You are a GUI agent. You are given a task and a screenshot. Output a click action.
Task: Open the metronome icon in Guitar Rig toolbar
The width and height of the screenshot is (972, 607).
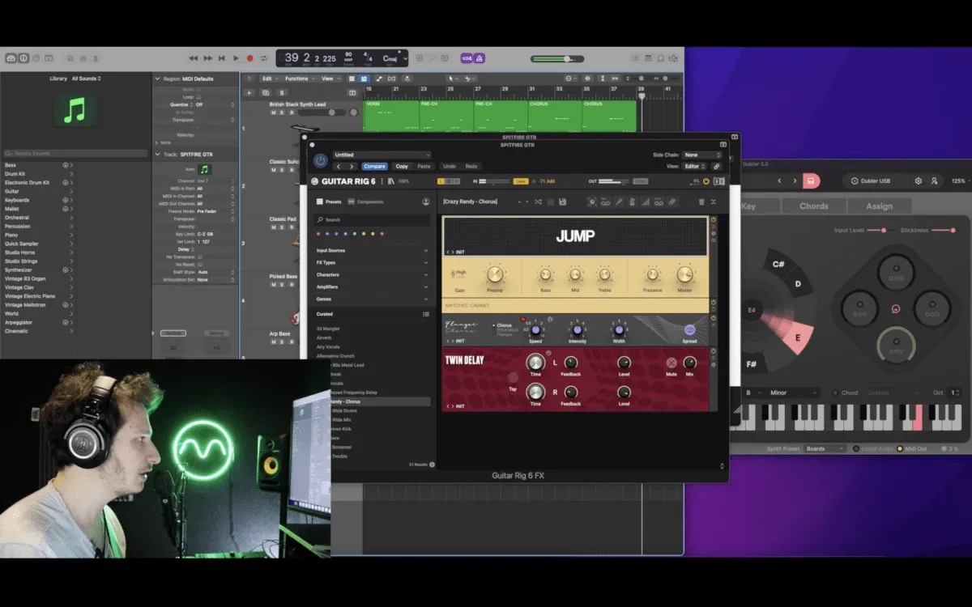point(632,202)
